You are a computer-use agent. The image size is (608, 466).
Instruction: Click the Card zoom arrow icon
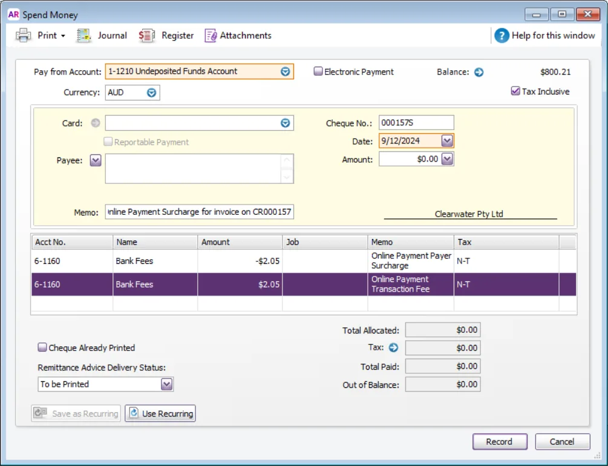tap(96, 123)
